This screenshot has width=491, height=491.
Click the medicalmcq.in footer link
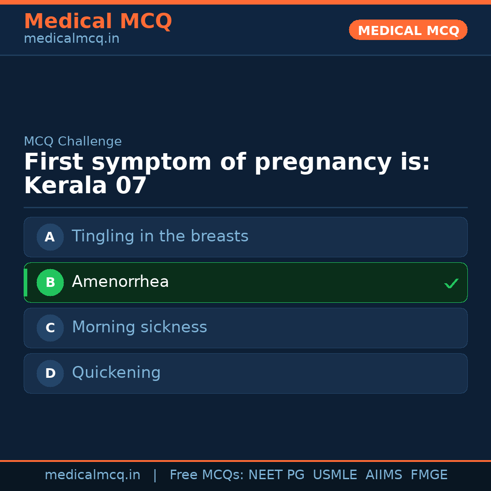pyautogui.click(x=93, y=475)
